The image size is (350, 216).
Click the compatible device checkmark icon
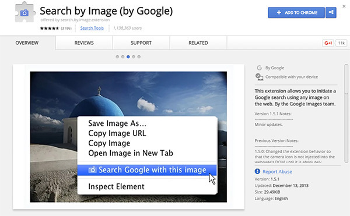point(259,77)
